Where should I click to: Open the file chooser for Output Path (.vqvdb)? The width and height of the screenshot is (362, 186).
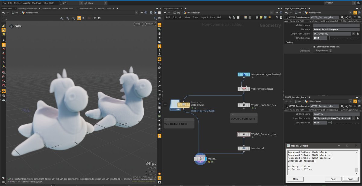pyautogui.click(x=357, y=34)
